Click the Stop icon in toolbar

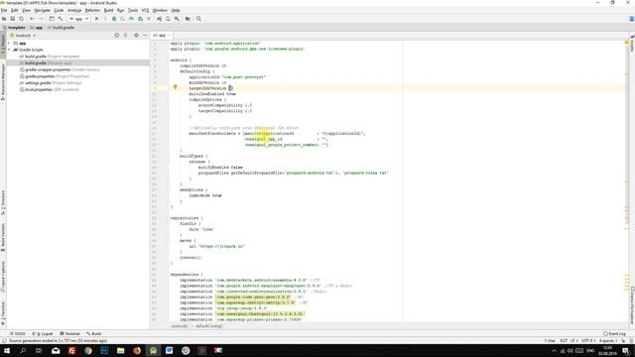click(x=149, y=19)
